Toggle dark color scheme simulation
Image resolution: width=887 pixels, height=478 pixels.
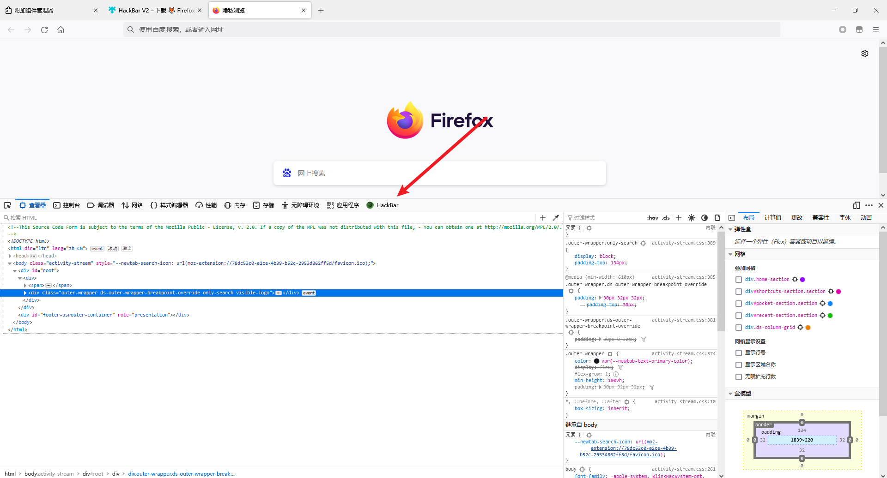tap(705, 218)
